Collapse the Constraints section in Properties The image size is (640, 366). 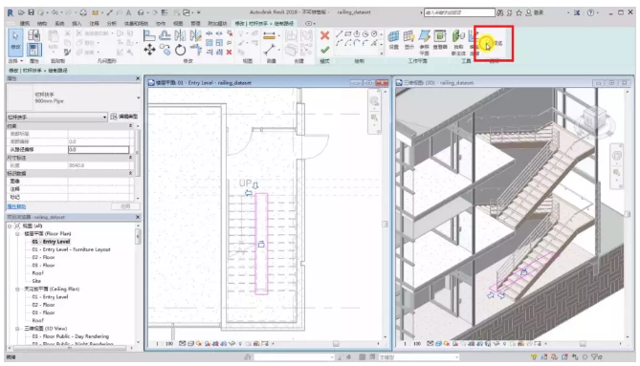[131, 126]
